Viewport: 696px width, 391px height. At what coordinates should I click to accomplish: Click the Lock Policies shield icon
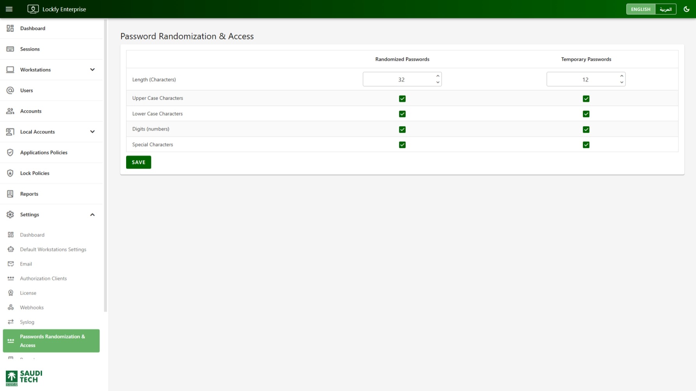pyautogui.click(x=10, y=173)
